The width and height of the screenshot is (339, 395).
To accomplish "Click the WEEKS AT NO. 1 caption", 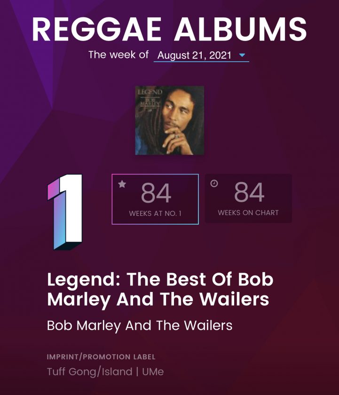I will point(155,213).
